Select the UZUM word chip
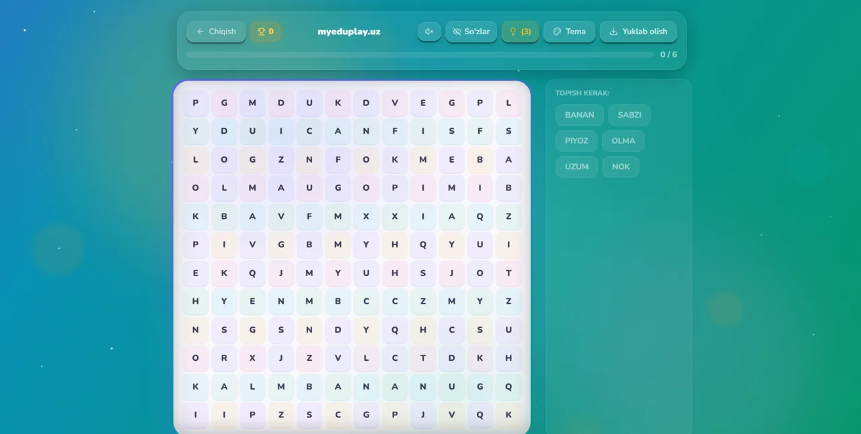The width and height of the screenshot is (861, 434). coord(576,167)
